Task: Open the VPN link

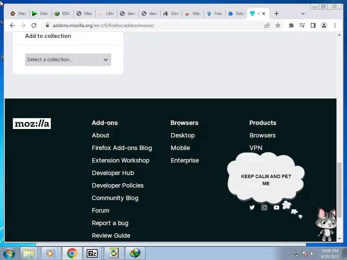Action: tap(256, 148)
